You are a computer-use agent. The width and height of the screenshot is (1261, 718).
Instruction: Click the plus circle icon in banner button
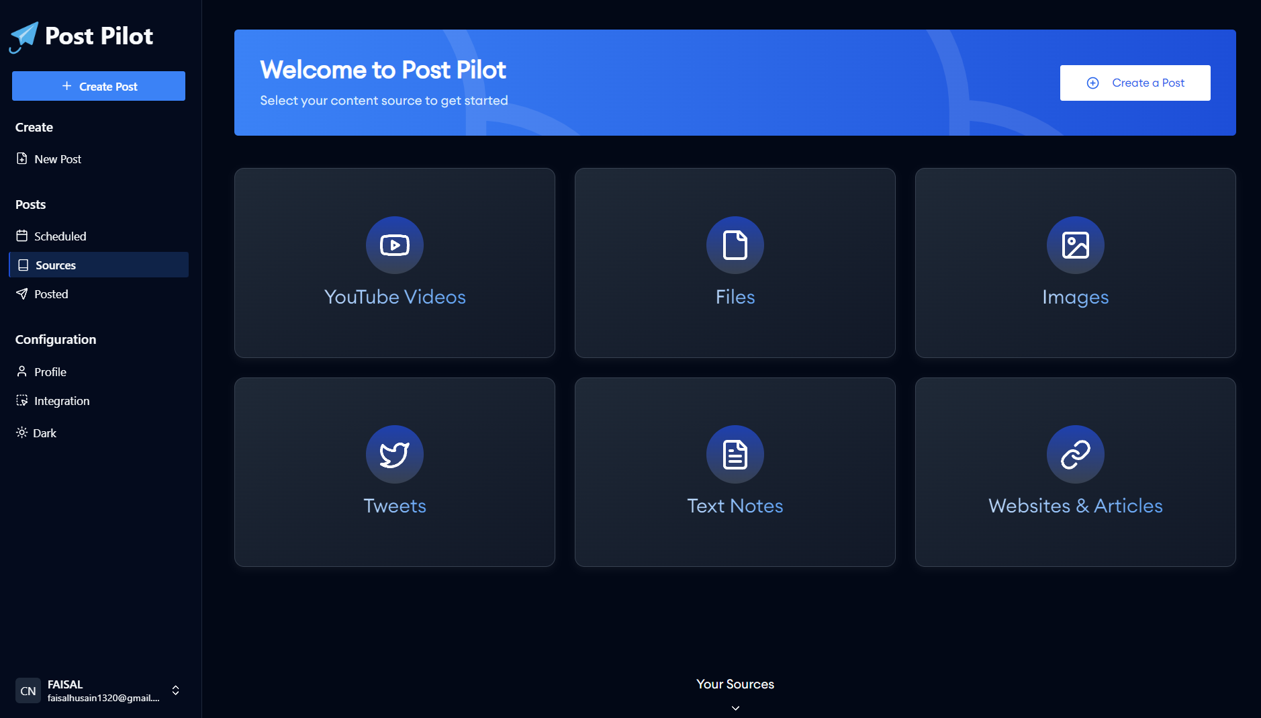point(1093,83)
